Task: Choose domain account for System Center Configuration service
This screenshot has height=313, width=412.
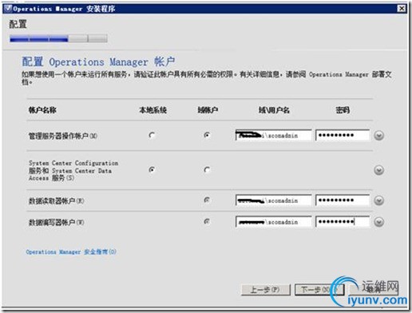Action: [207, 169]
